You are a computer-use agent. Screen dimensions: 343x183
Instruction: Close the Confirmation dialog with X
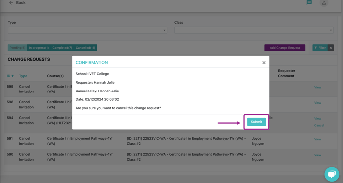pyautogui.click(x=264, y=63)
